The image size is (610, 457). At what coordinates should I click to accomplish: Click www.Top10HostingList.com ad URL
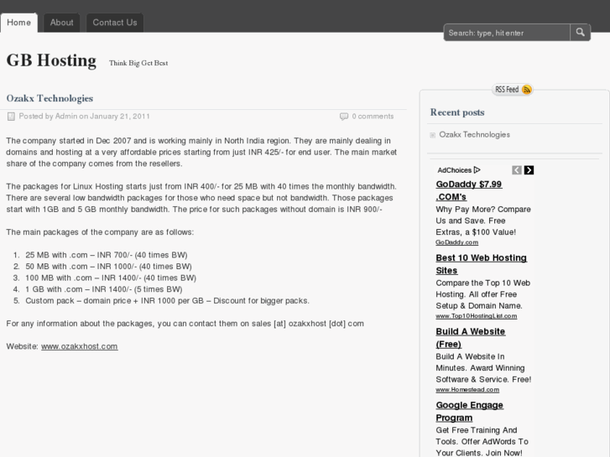477,316
